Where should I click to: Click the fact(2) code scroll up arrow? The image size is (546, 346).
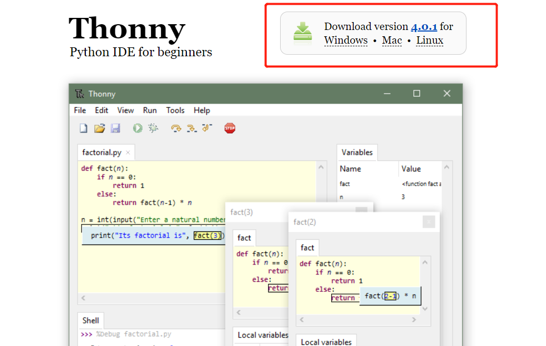tap(425, 262)
